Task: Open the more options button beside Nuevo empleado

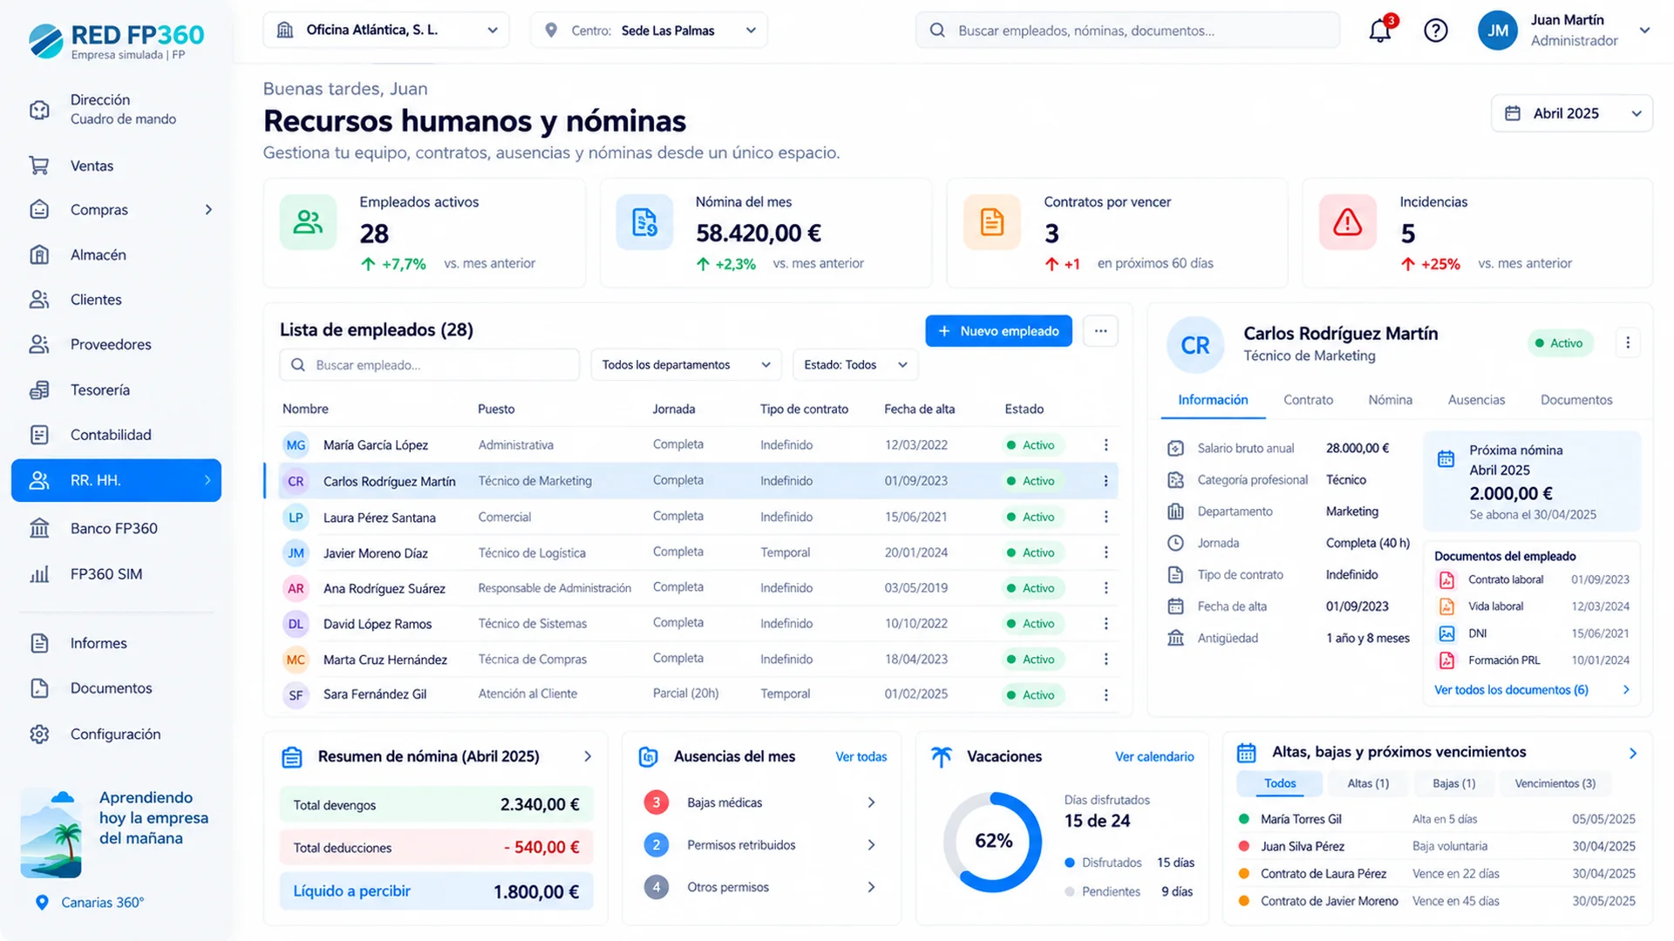Action: click(1100, 331)
